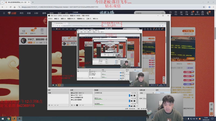The height and width of the screenshot is (121, 216).
Task: Open OBS 场景集合(S) menu
Action: 80,19
